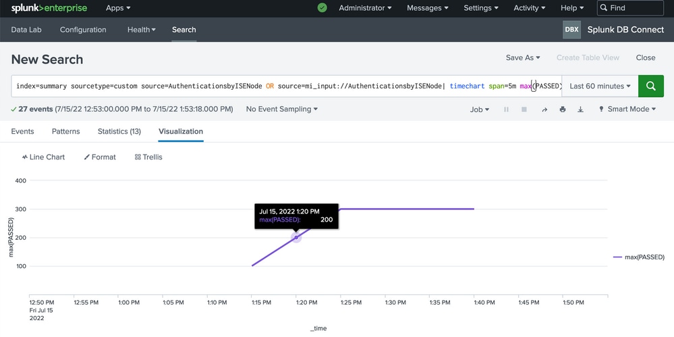Open the Save As dropdown
Image resolution: width=674 pixels, height=337 pixels.
pyautogui.click(x=523, y=57)
